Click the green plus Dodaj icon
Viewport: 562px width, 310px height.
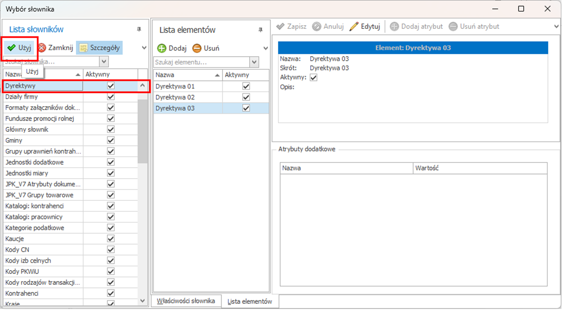pos(162,48)
